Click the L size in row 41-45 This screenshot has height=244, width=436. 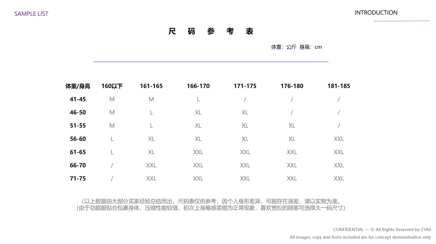pos(198,99)
